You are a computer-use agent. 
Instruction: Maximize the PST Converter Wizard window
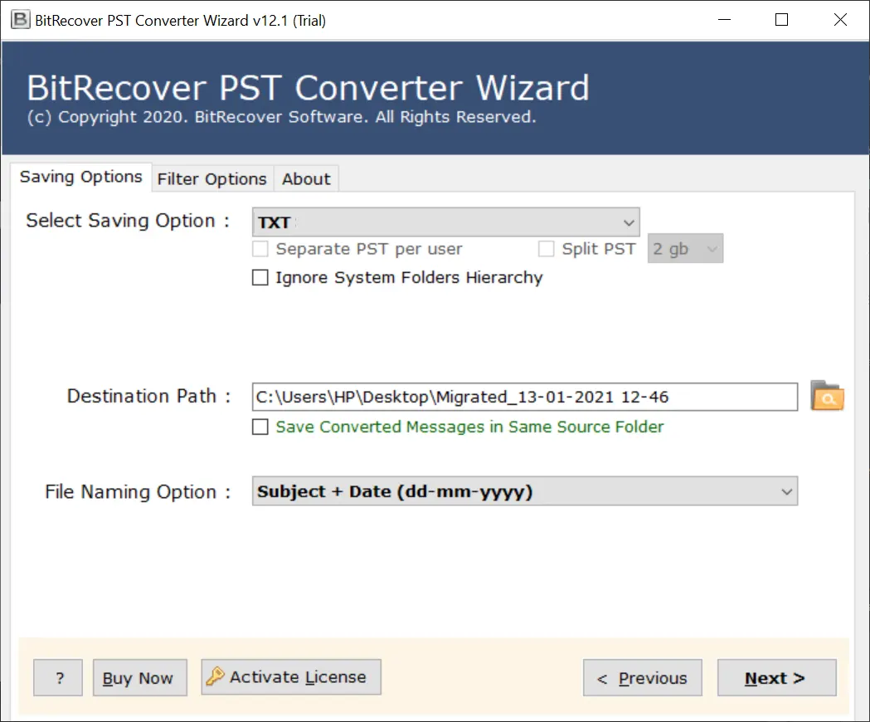click(781, 21)
